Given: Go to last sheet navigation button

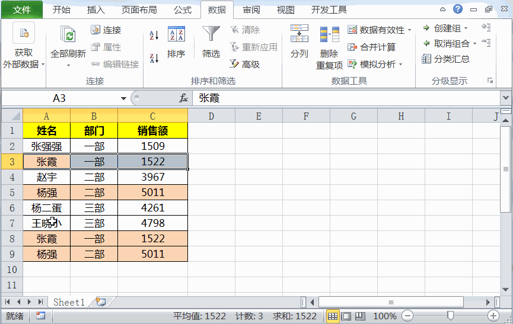Looking at the screenshot, I should pyautogui.click(x=40, y=302).
